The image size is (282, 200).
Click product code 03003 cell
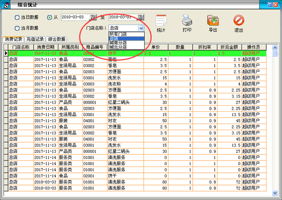point(95,84)
